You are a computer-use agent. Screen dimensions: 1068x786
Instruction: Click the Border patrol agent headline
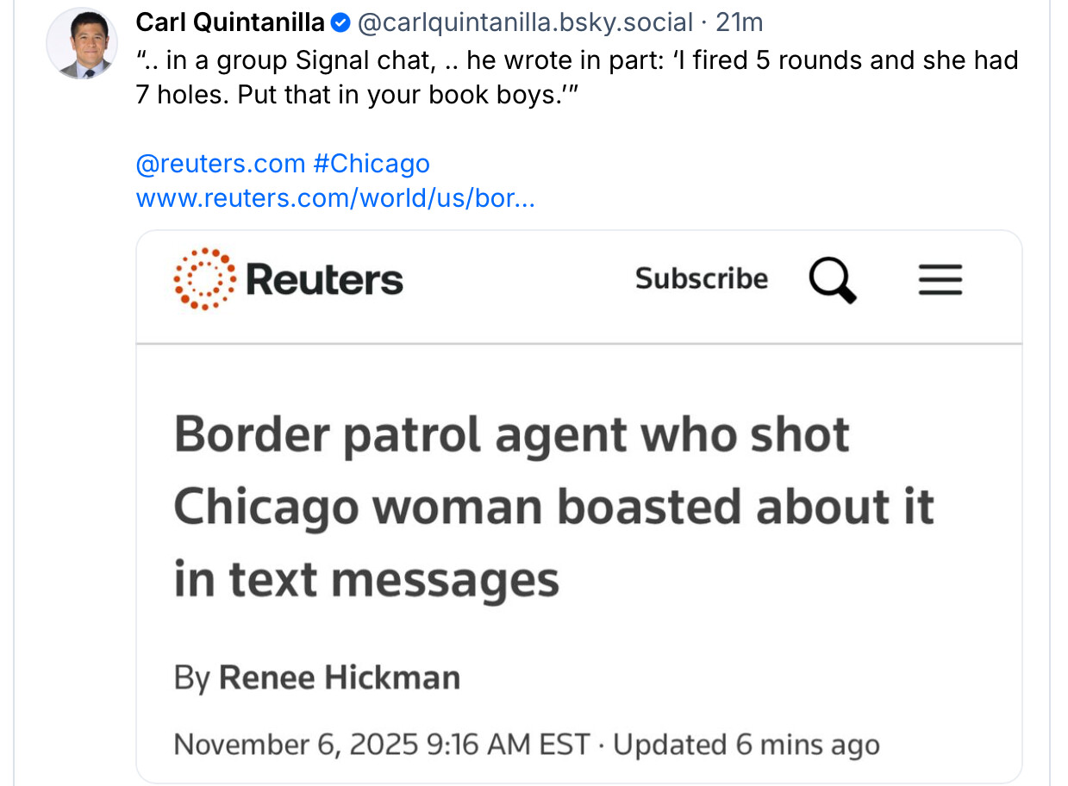click(x=552, y=506)
